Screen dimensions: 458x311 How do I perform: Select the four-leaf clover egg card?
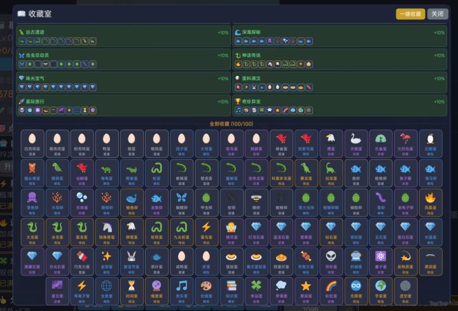256,291
